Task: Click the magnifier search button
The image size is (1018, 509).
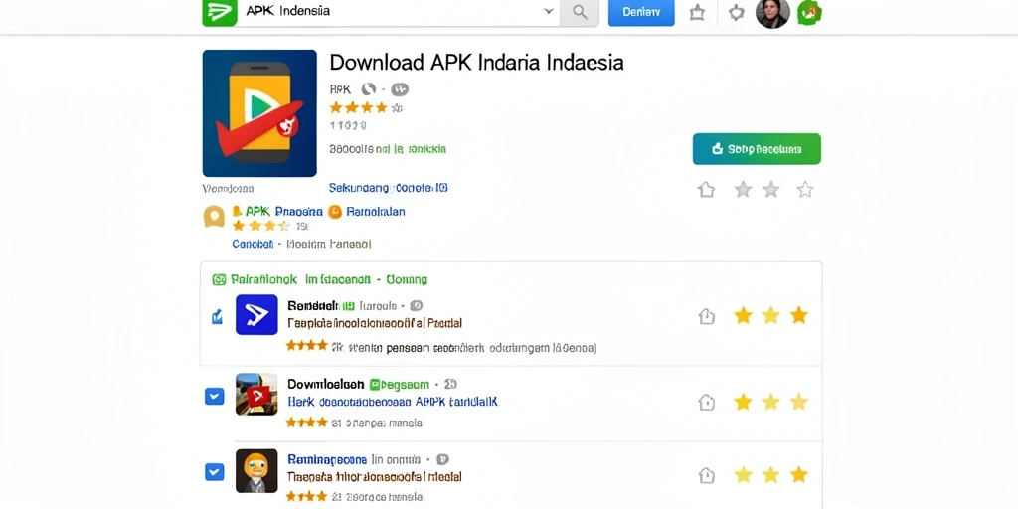Action: [580, 12]
